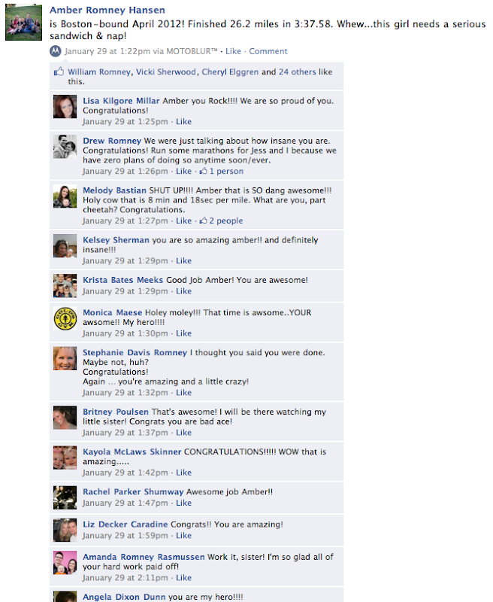This screenshot has width=493, height=602.
Task: Click thumbs-up icon next to 2 people
Action: (x=203, y=220)
